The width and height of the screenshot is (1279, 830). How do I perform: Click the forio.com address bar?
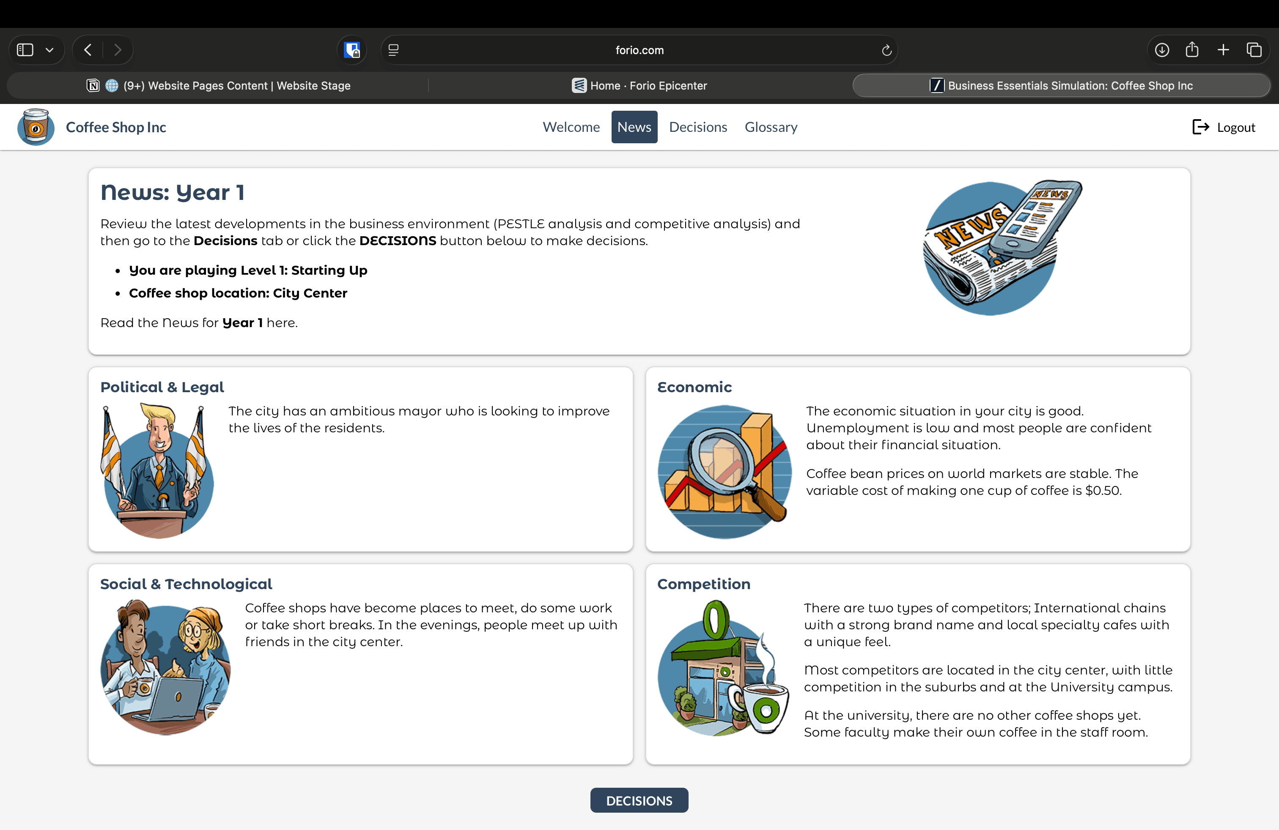(x=639, y=50)
